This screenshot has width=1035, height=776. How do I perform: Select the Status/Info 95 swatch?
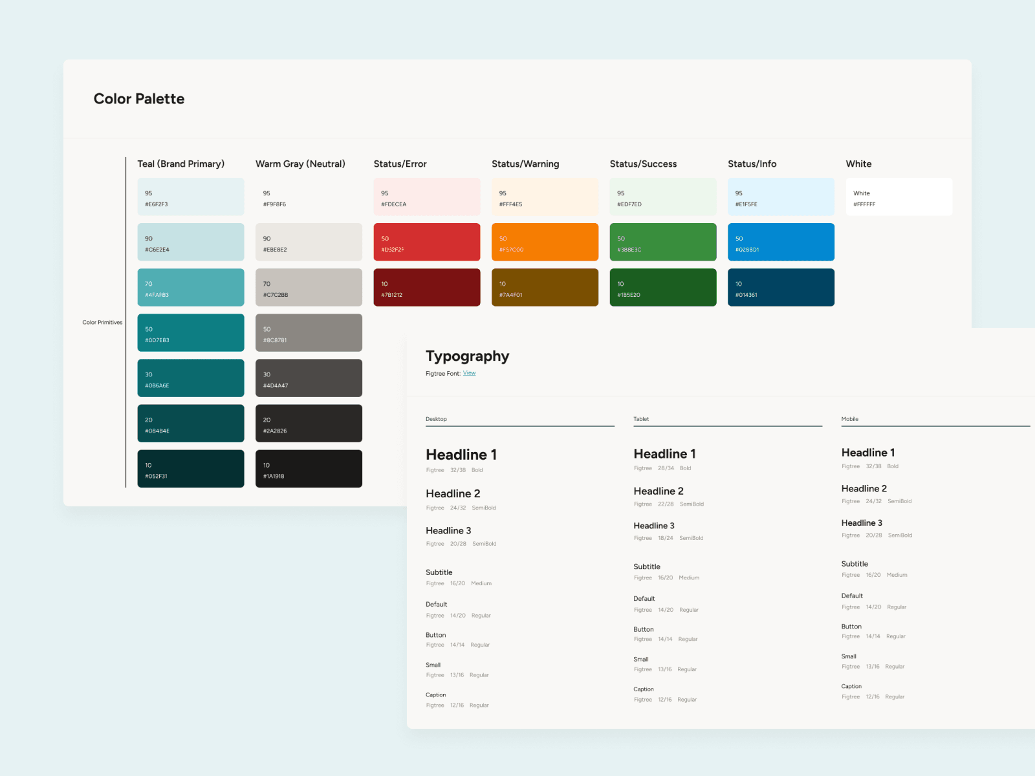tap(781, 197)
